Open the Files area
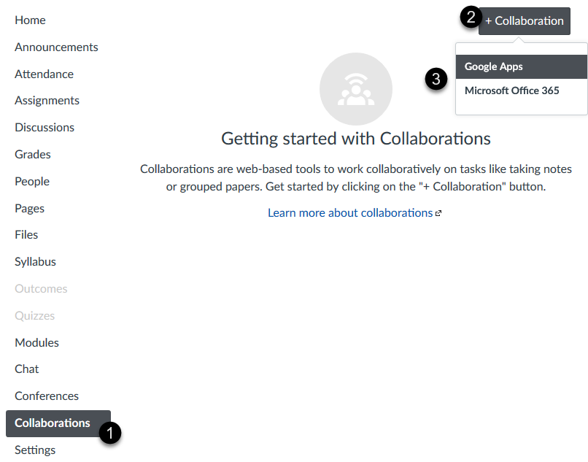The width and height of the screenshot is (588, 462). click(26, 234)
